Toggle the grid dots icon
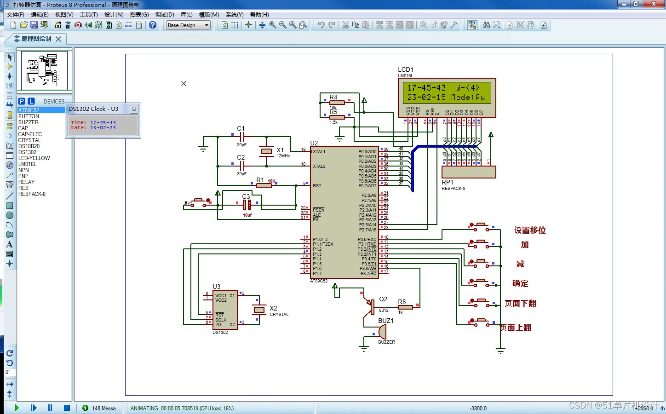This screenshot has height=414, width=666. [235, 25]
